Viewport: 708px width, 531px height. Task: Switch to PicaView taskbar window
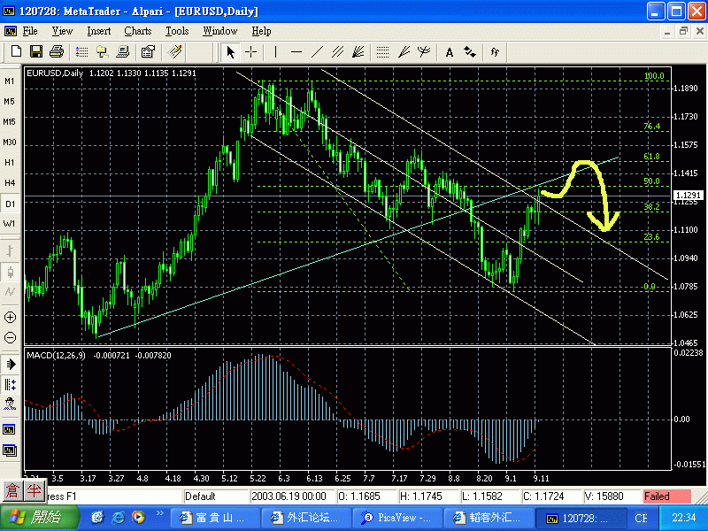396,518
